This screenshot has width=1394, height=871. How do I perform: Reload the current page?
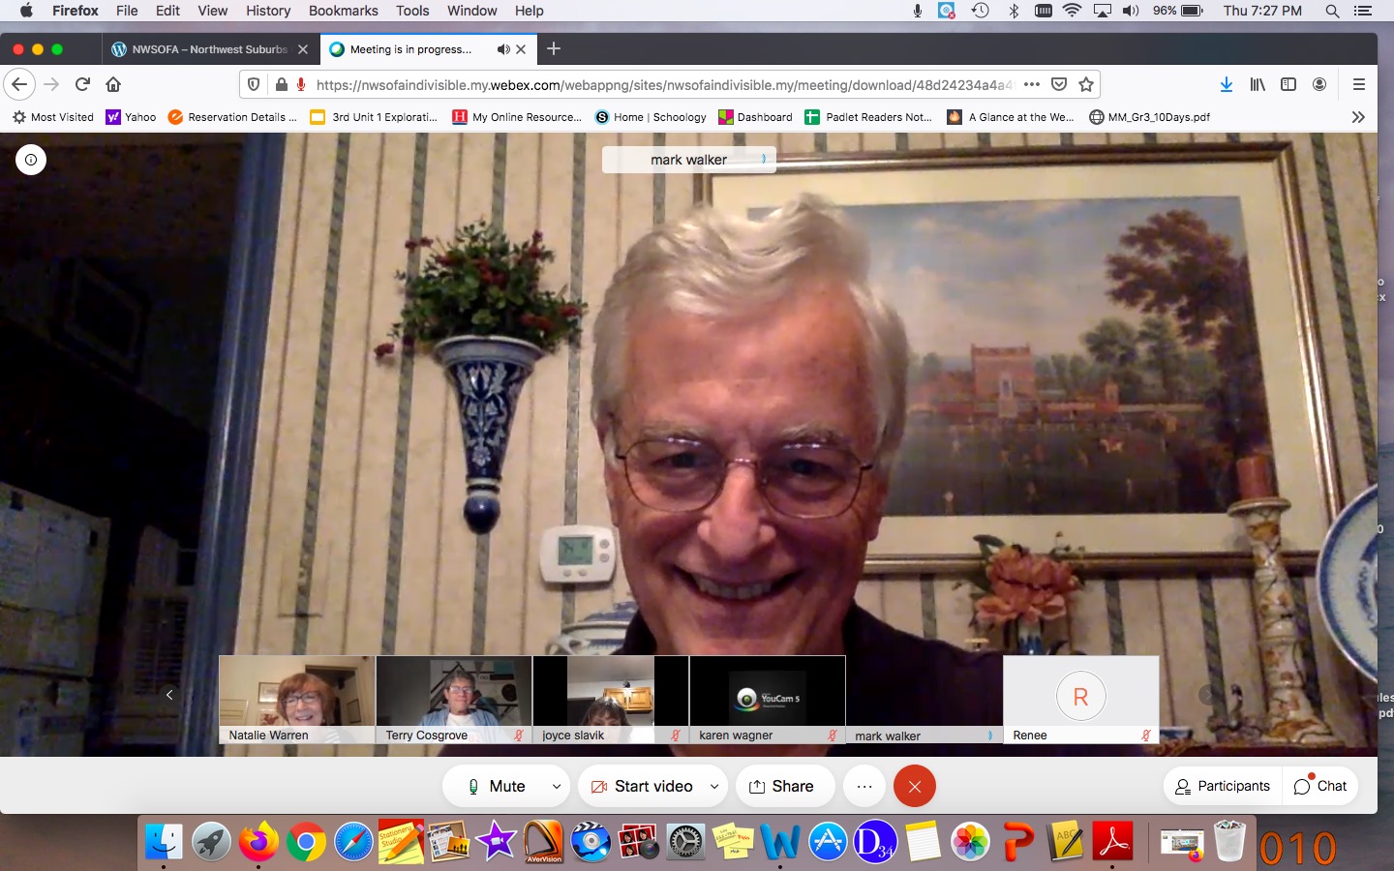pos(83,84)
